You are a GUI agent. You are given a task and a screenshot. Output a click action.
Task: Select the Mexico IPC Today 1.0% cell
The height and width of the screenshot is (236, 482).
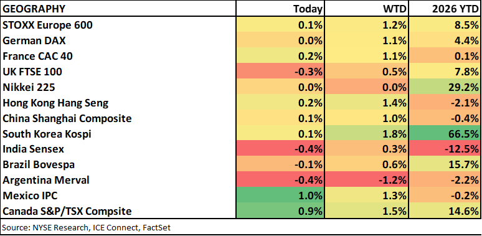tap(280, 196)
